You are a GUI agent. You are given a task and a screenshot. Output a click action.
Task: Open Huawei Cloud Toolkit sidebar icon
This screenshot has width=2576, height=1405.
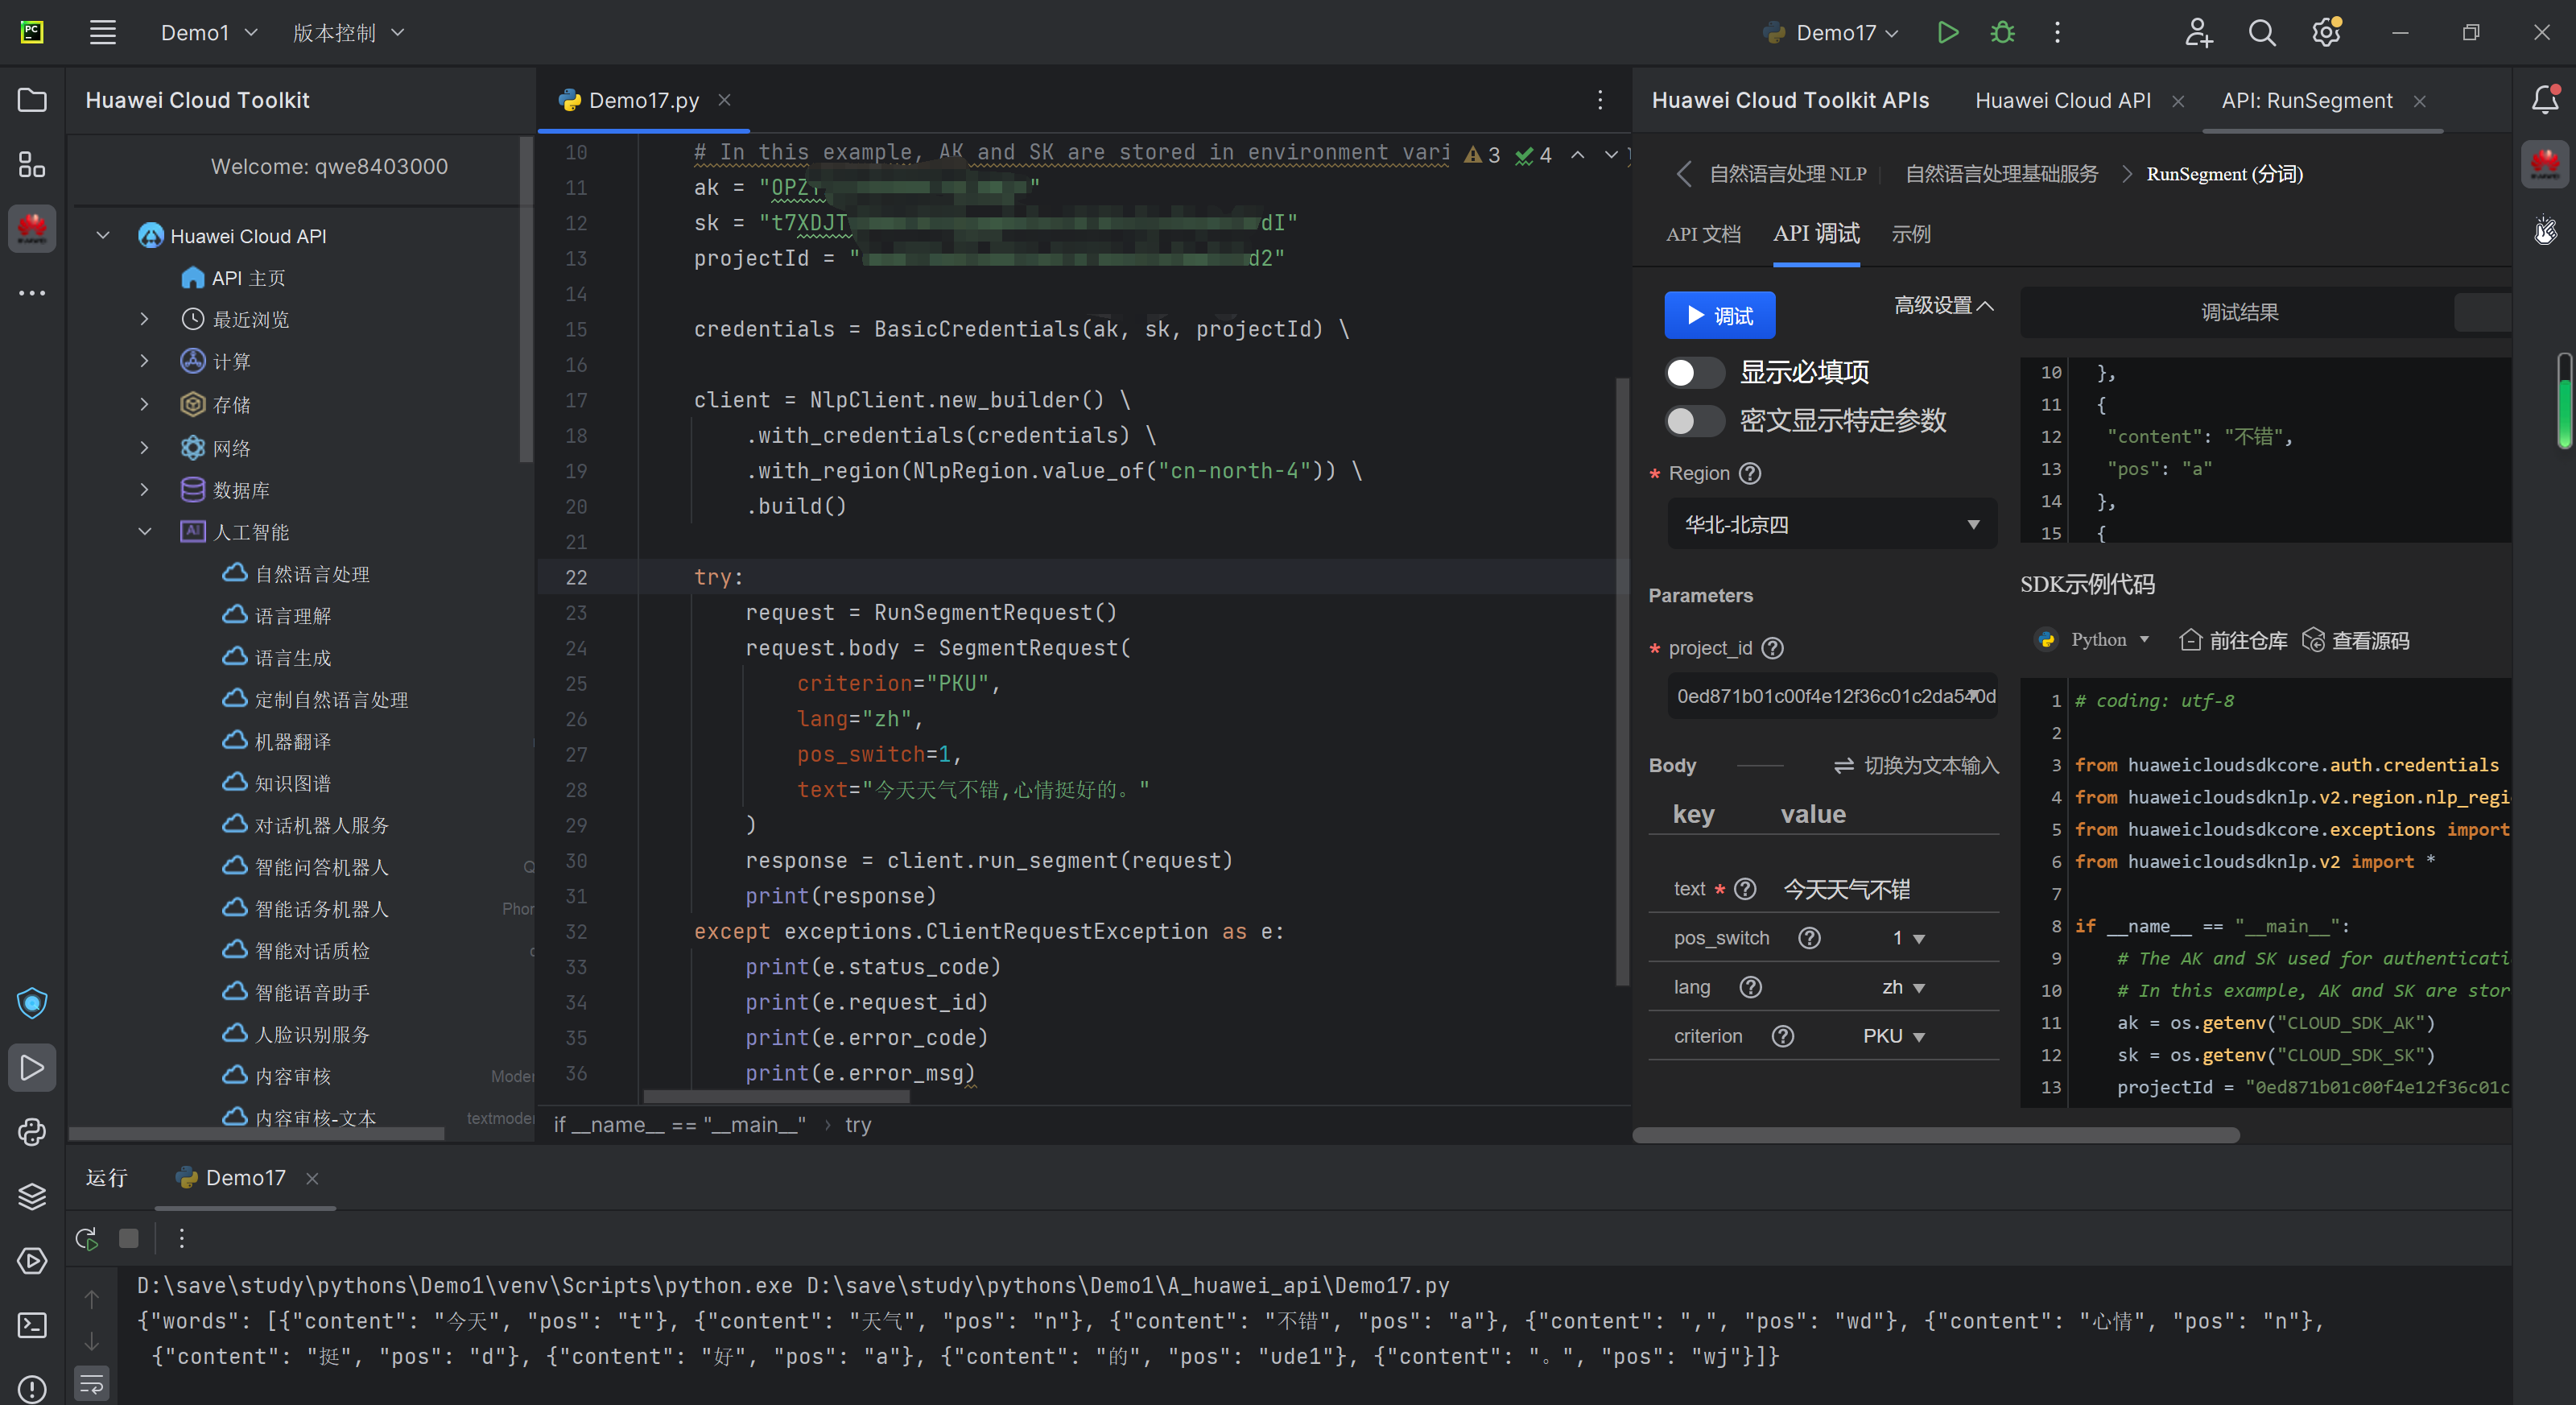(x=32, y=229)
